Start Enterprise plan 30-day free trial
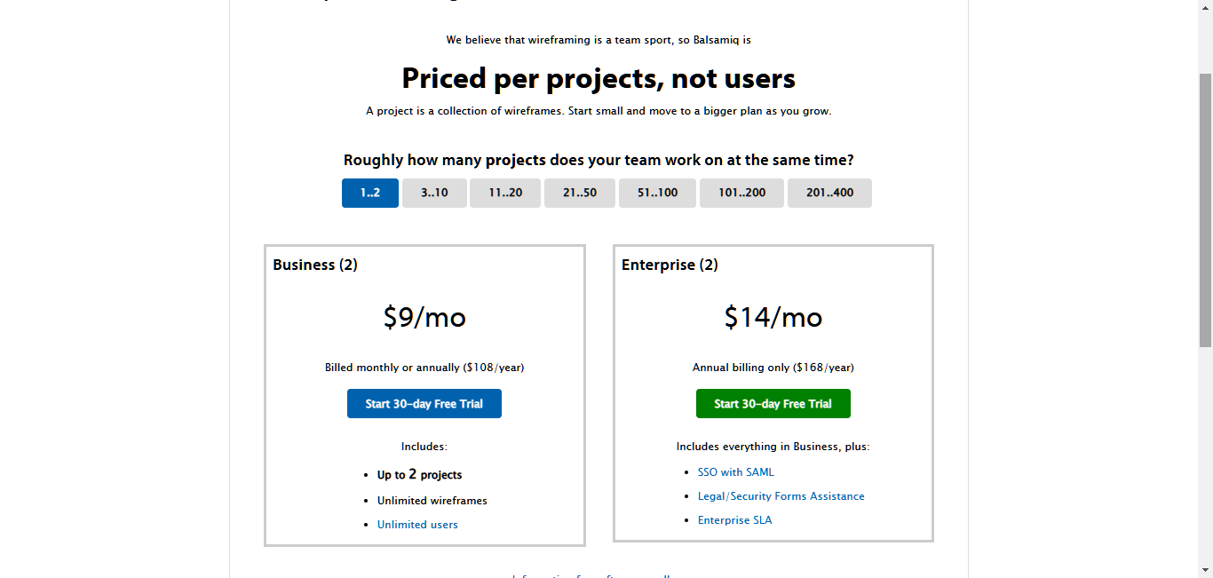This screenshot has height=578, width=1213. (773, 404)
